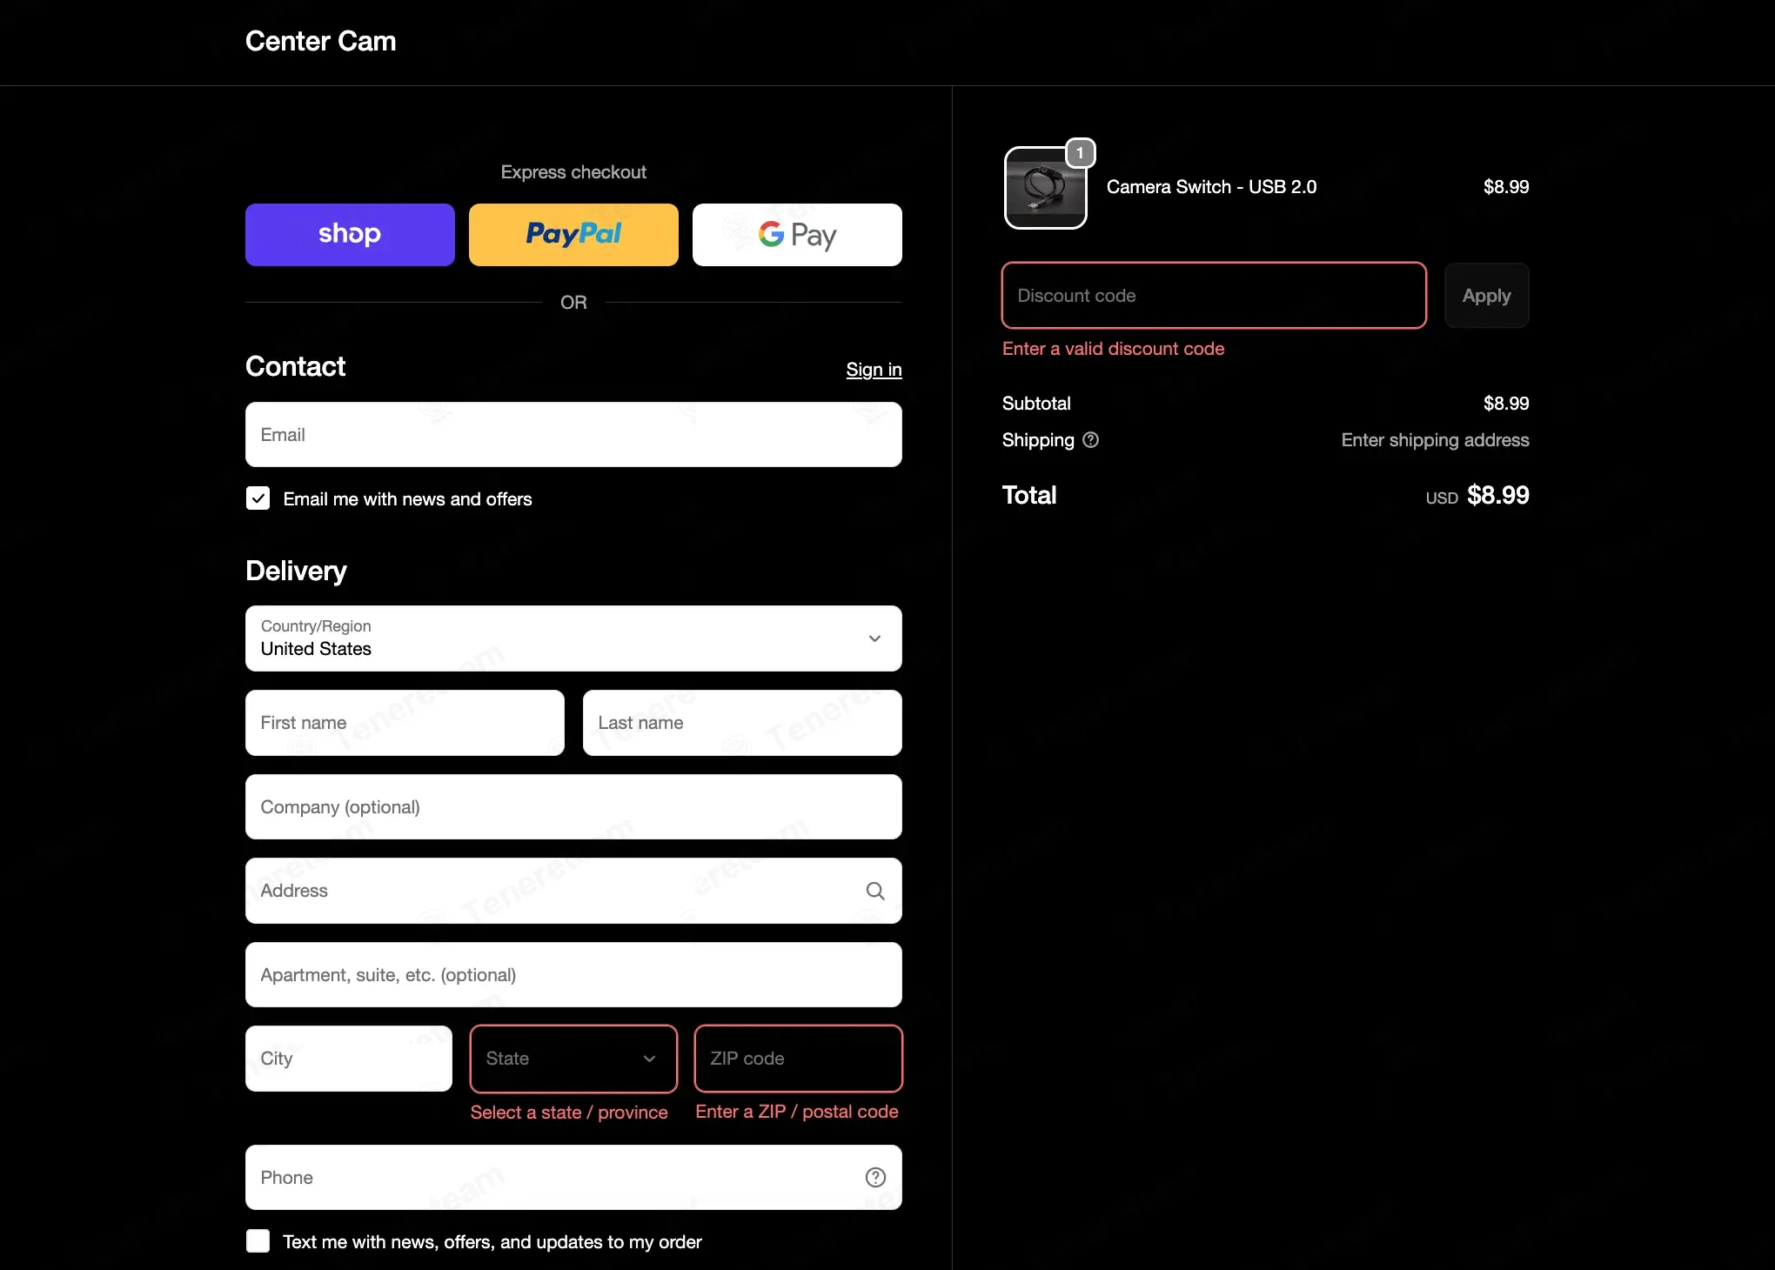Click the Phone field help icon
1775x1270 pixels.
875,1177
